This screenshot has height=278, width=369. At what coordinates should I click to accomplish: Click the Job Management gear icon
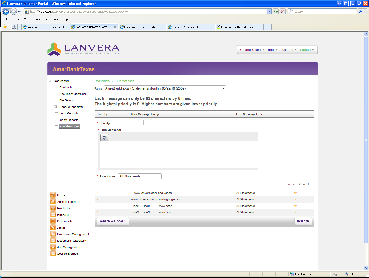(53, 247)
